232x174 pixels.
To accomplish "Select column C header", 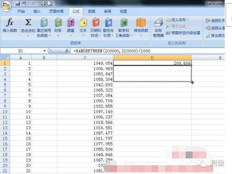I will pos(85,58).
